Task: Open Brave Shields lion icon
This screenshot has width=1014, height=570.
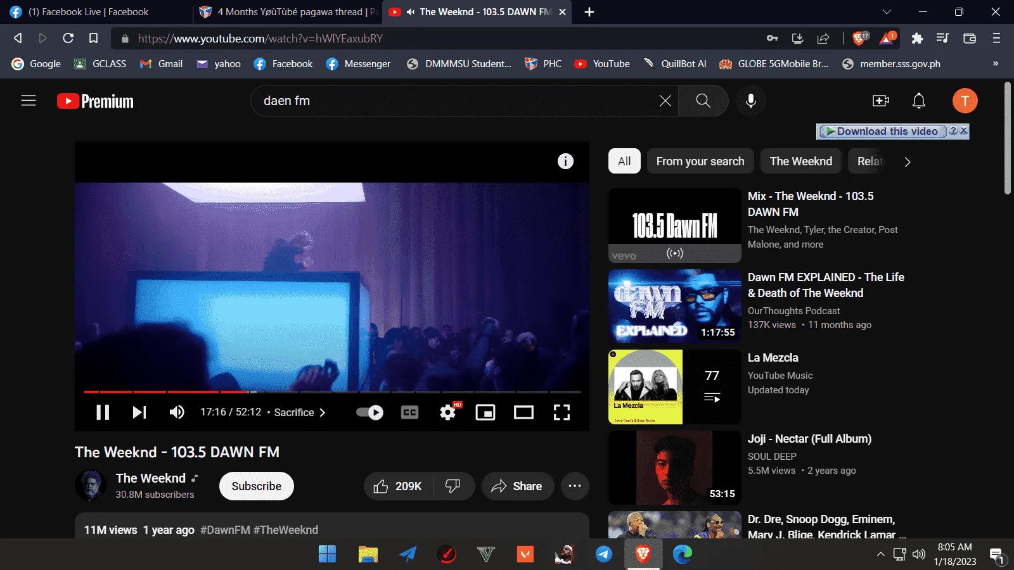Action: [861, 39]
